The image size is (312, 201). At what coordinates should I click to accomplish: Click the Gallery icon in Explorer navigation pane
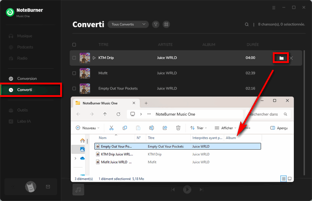pos(82,149)
